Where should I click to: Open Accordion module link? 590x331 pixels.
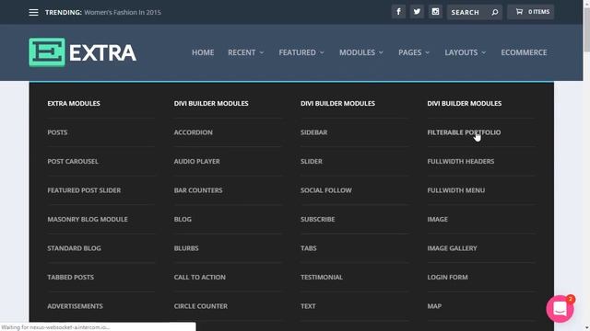(x=193, y=132)
